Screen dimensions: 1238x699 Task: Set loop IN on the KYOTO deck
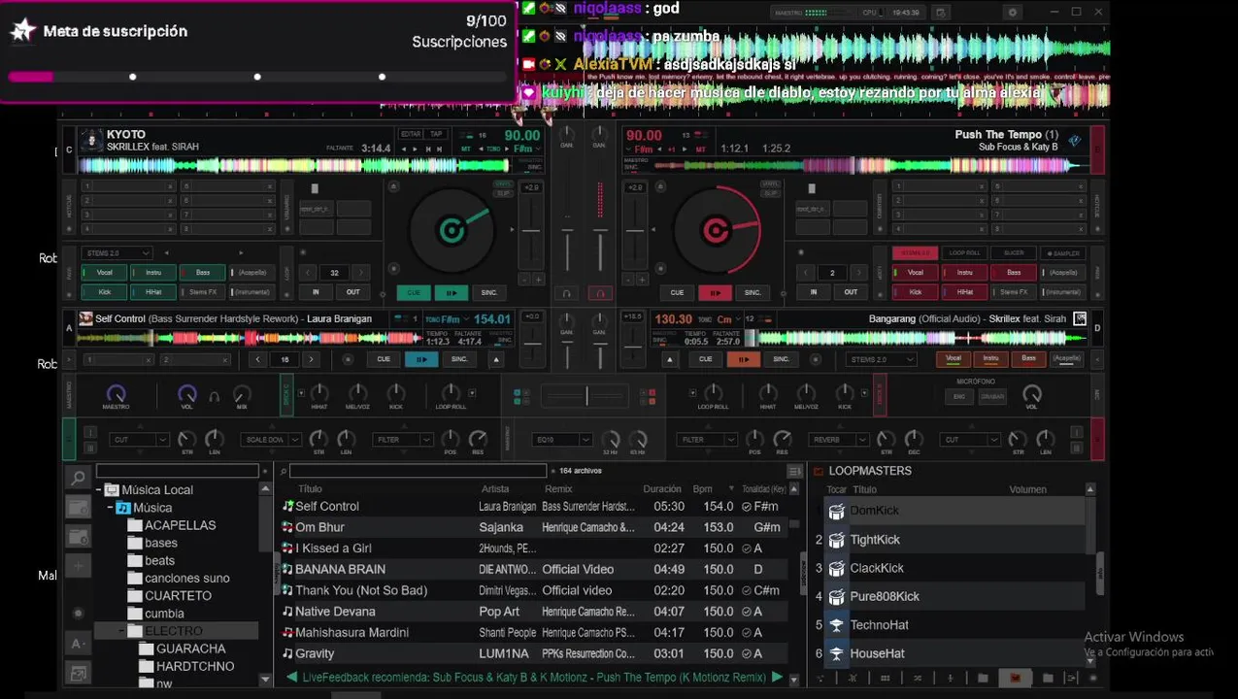tap(316, 292)
